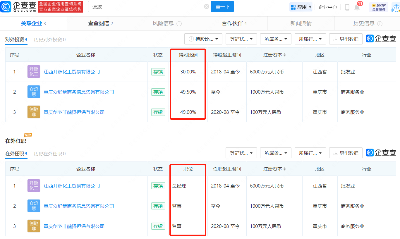Open 所属行... filter in 对外投资 section

[x=310, y=39]
